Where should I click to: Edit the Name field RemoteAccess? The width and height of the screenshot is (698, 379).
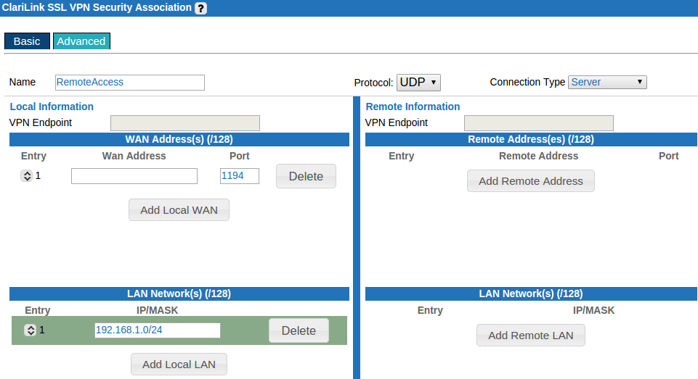coord(130,83)
